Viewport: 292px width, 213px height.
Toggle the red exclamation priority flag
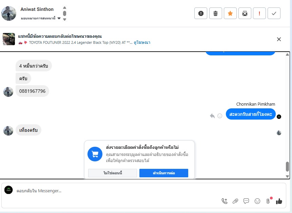(259, 13)
